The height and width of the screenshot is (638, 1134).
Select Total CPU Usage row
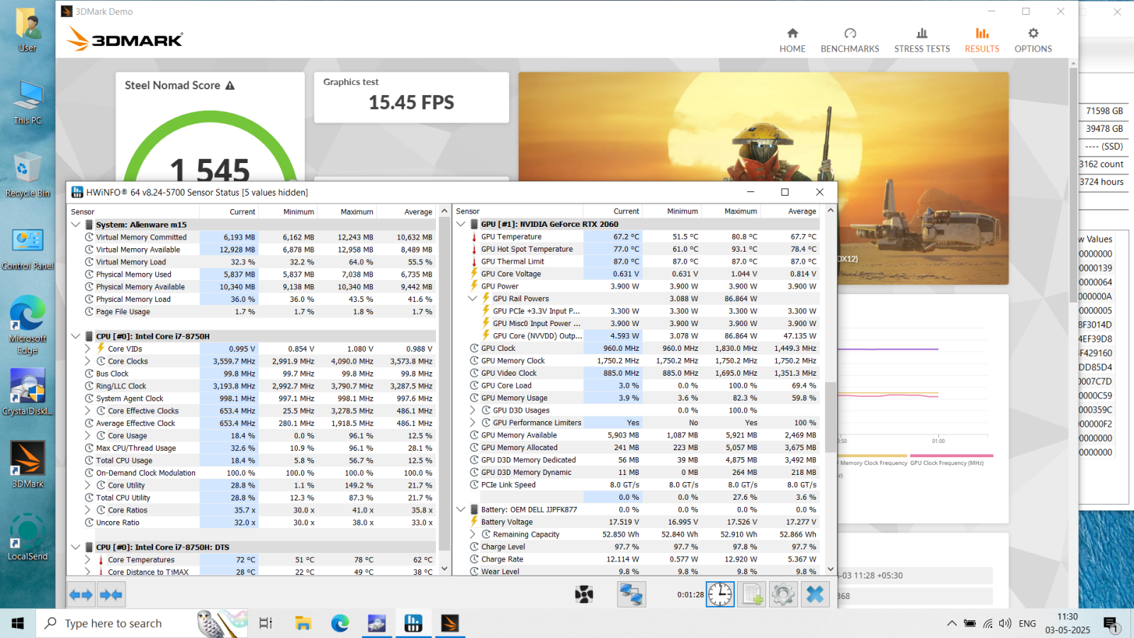252,461
